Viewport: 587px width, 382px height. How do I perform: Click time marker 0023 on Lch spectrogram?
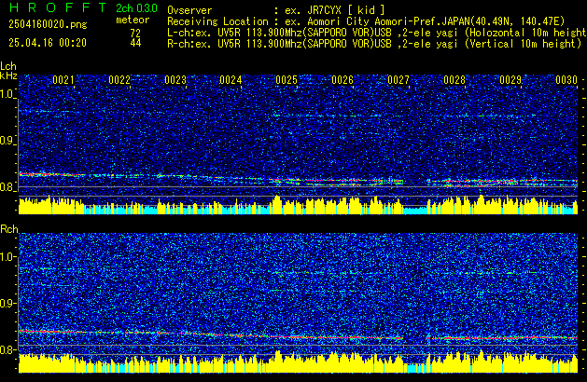tap(175, 80)
